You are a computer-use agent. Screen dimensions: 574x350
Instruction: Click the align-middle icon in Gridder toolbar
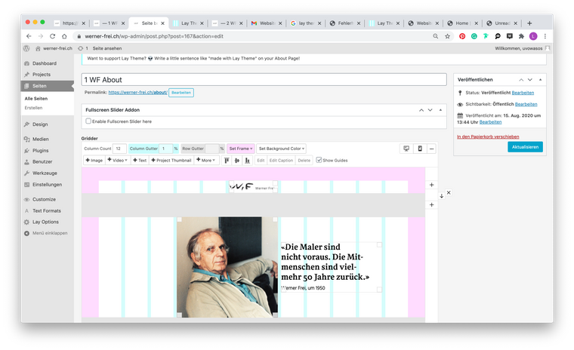click(237, 160)
